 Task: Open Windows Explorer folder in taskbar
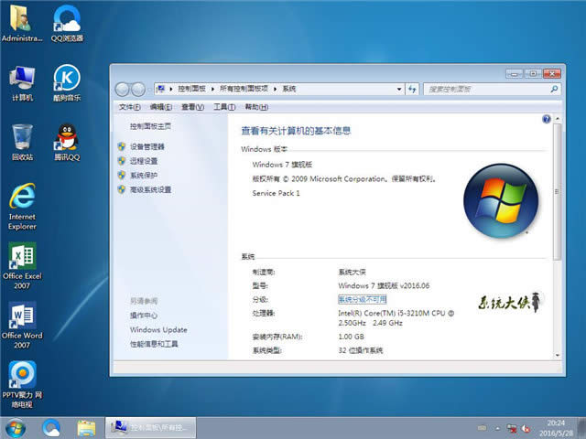(x=87, y=427)
